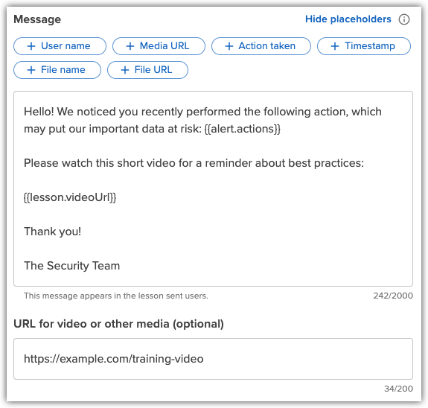Click the 242/2000 character counter

pyautogui.click(x=393, y=296)
